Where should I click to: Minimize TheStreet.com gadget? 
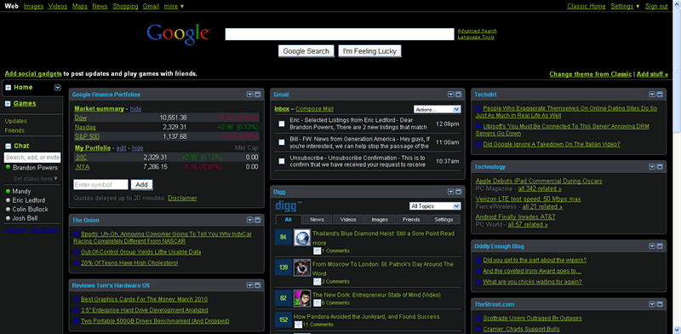(660, 304)
